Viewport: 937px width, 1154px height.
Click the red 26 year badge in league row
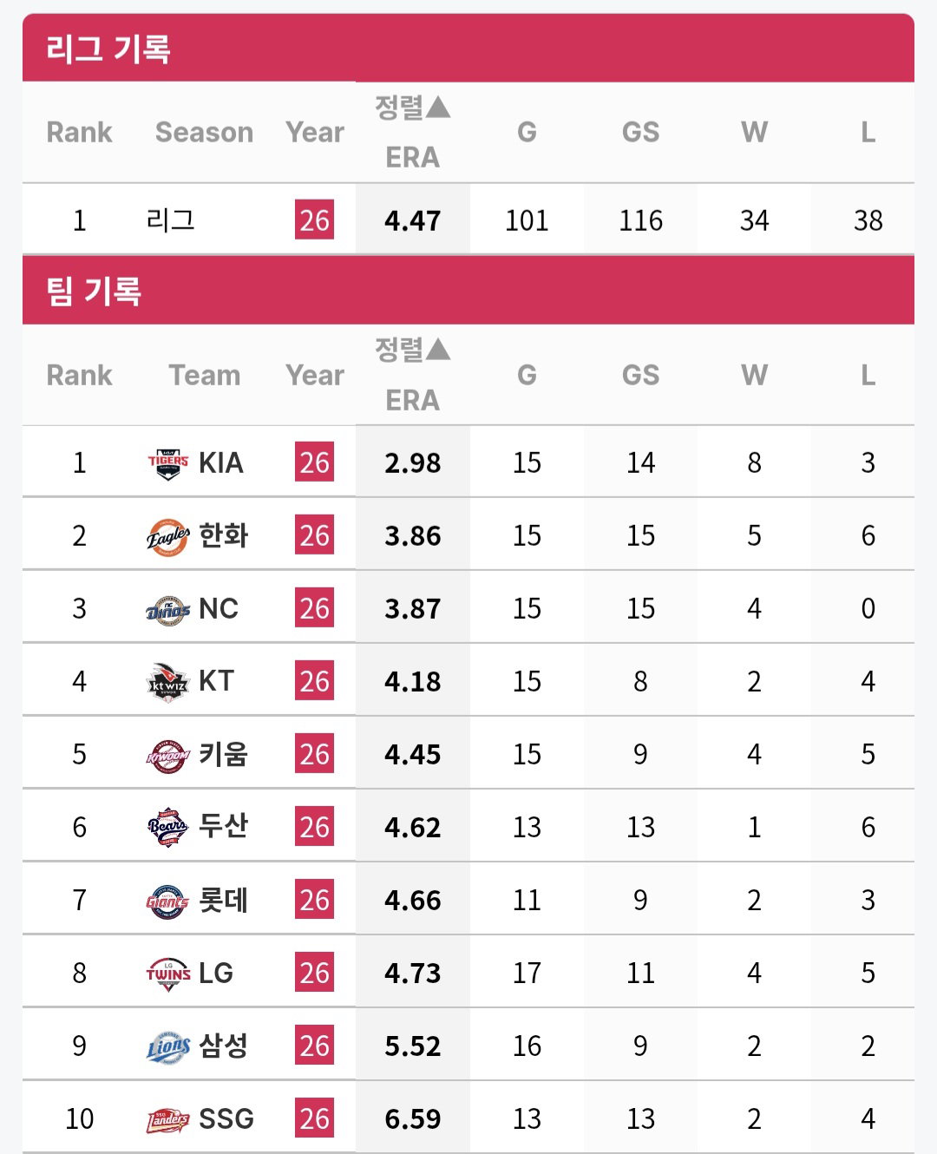(x=314, y=220)
